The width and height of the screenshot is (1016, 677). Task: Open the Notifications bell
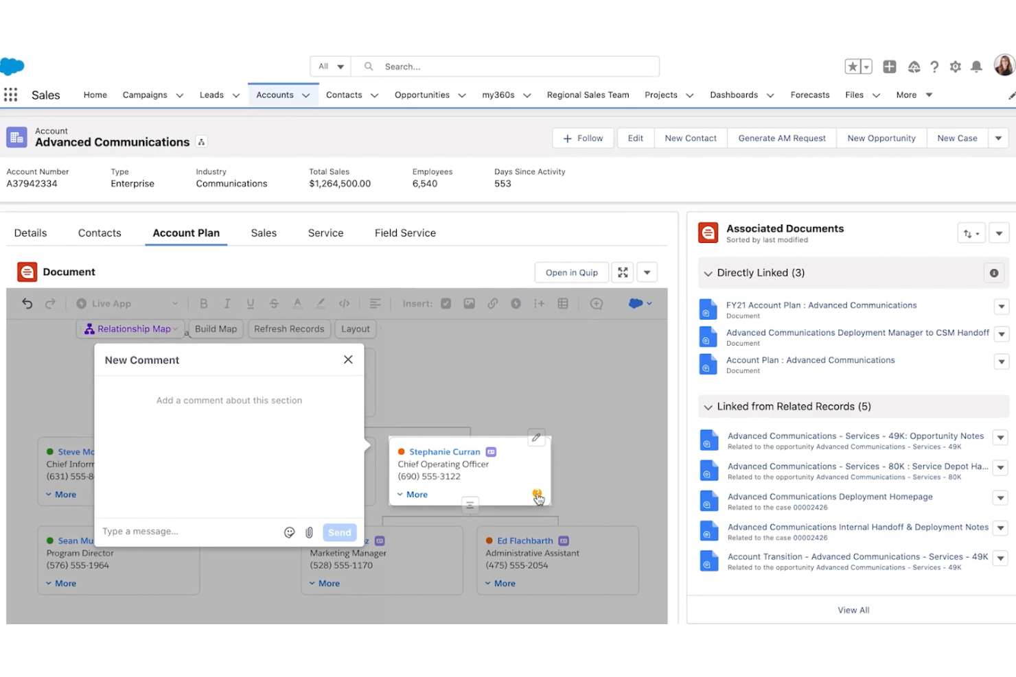(976, 67)
